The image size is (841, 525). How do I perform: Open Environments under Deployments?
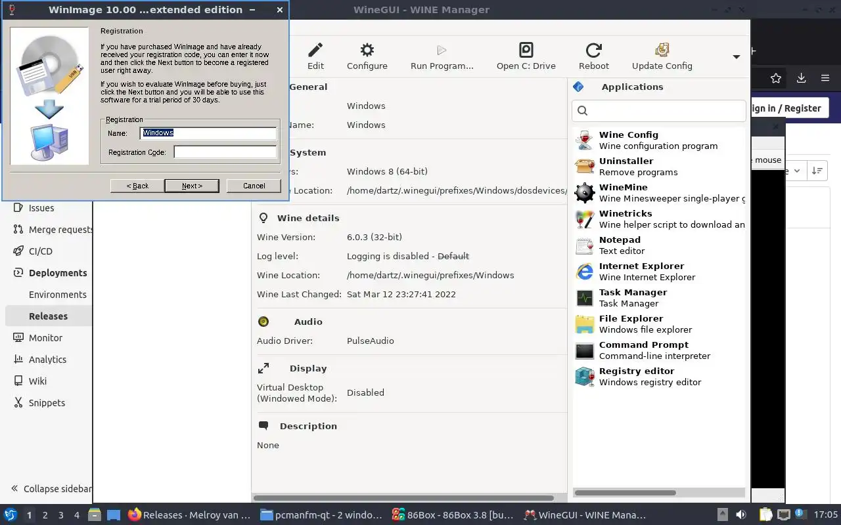(x=58, y=294)
